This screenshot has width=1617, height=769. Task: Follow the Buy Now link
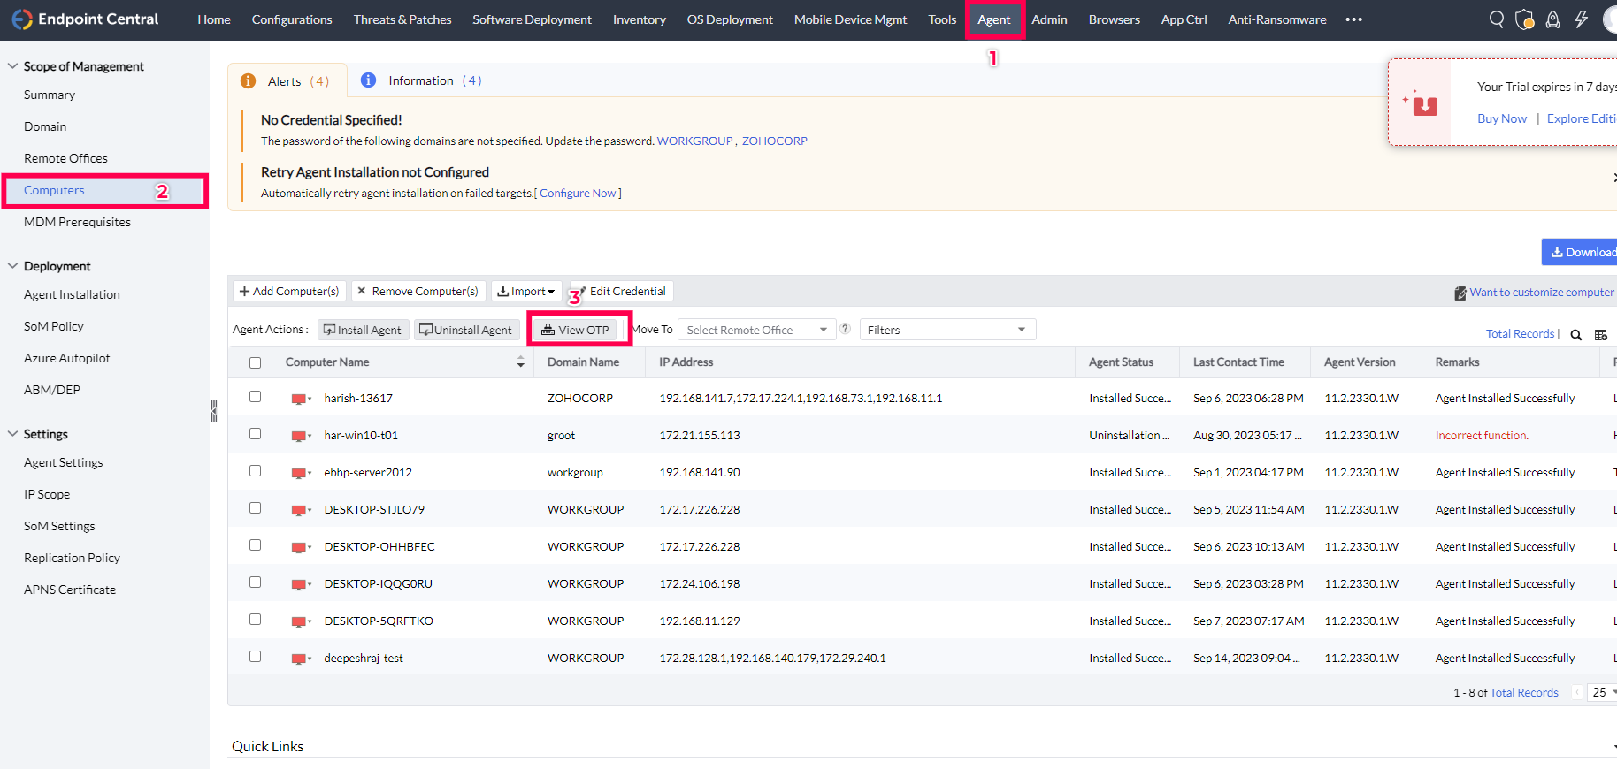[x=1502, y=118]
